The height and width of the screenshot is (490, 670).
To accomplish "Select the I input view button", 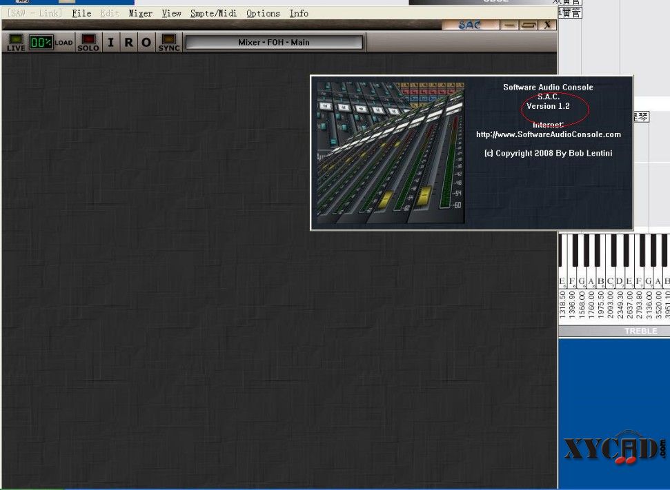I will pos(110,42).
